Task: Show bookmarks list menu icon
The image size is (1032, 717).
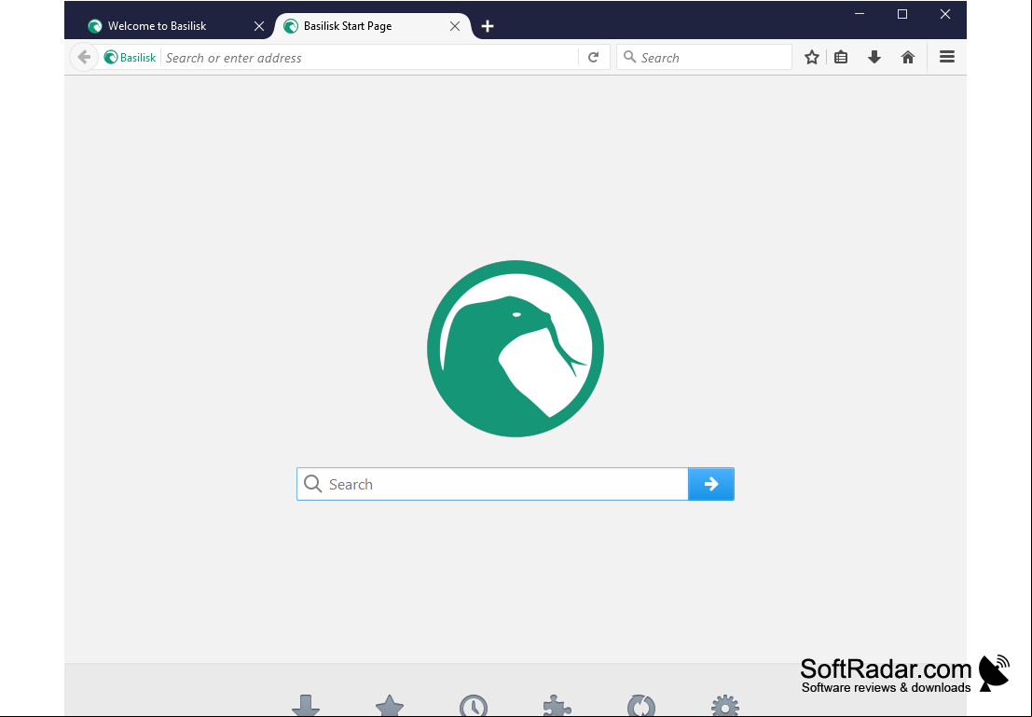Action: pyautogui.click(x=841, y=57)
